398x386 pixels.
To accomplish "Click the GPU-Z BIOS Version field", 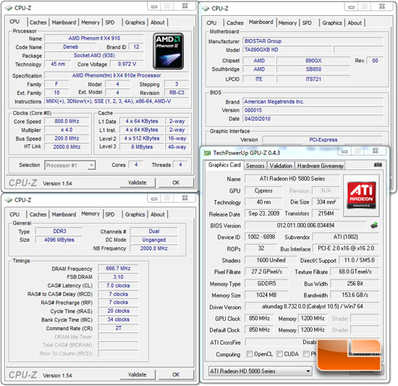I will click(305, 225).
